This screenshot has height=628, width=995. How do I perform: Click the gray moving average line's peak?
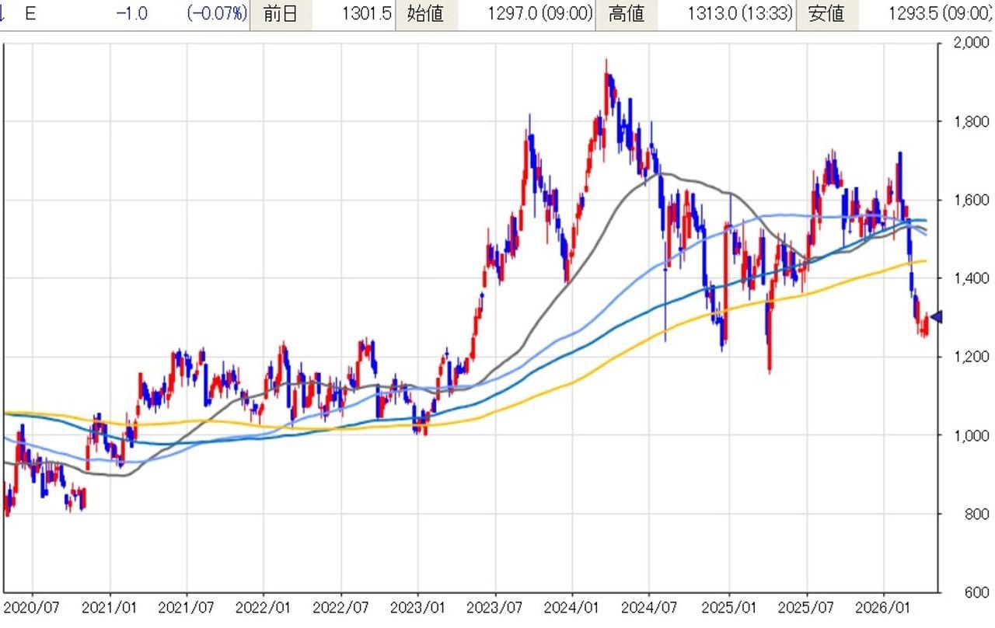pyautogui.click(x=665, y=173)
